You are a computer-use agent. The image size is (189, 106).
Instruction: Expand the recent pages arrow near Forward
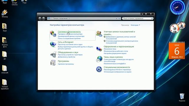[x=46, y=19]
